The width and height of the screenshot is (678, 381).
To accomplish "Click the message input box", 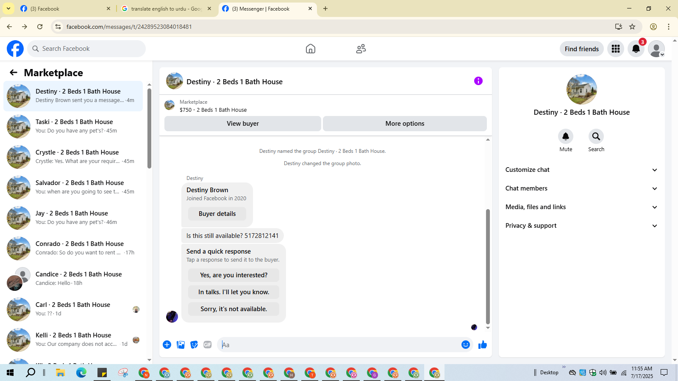I will tap(339, 345).
